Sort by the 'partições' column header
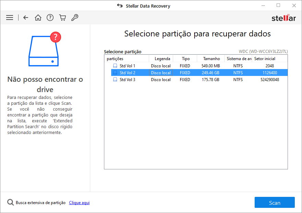The height and width of the screenshot is (213, 302). 127,59
